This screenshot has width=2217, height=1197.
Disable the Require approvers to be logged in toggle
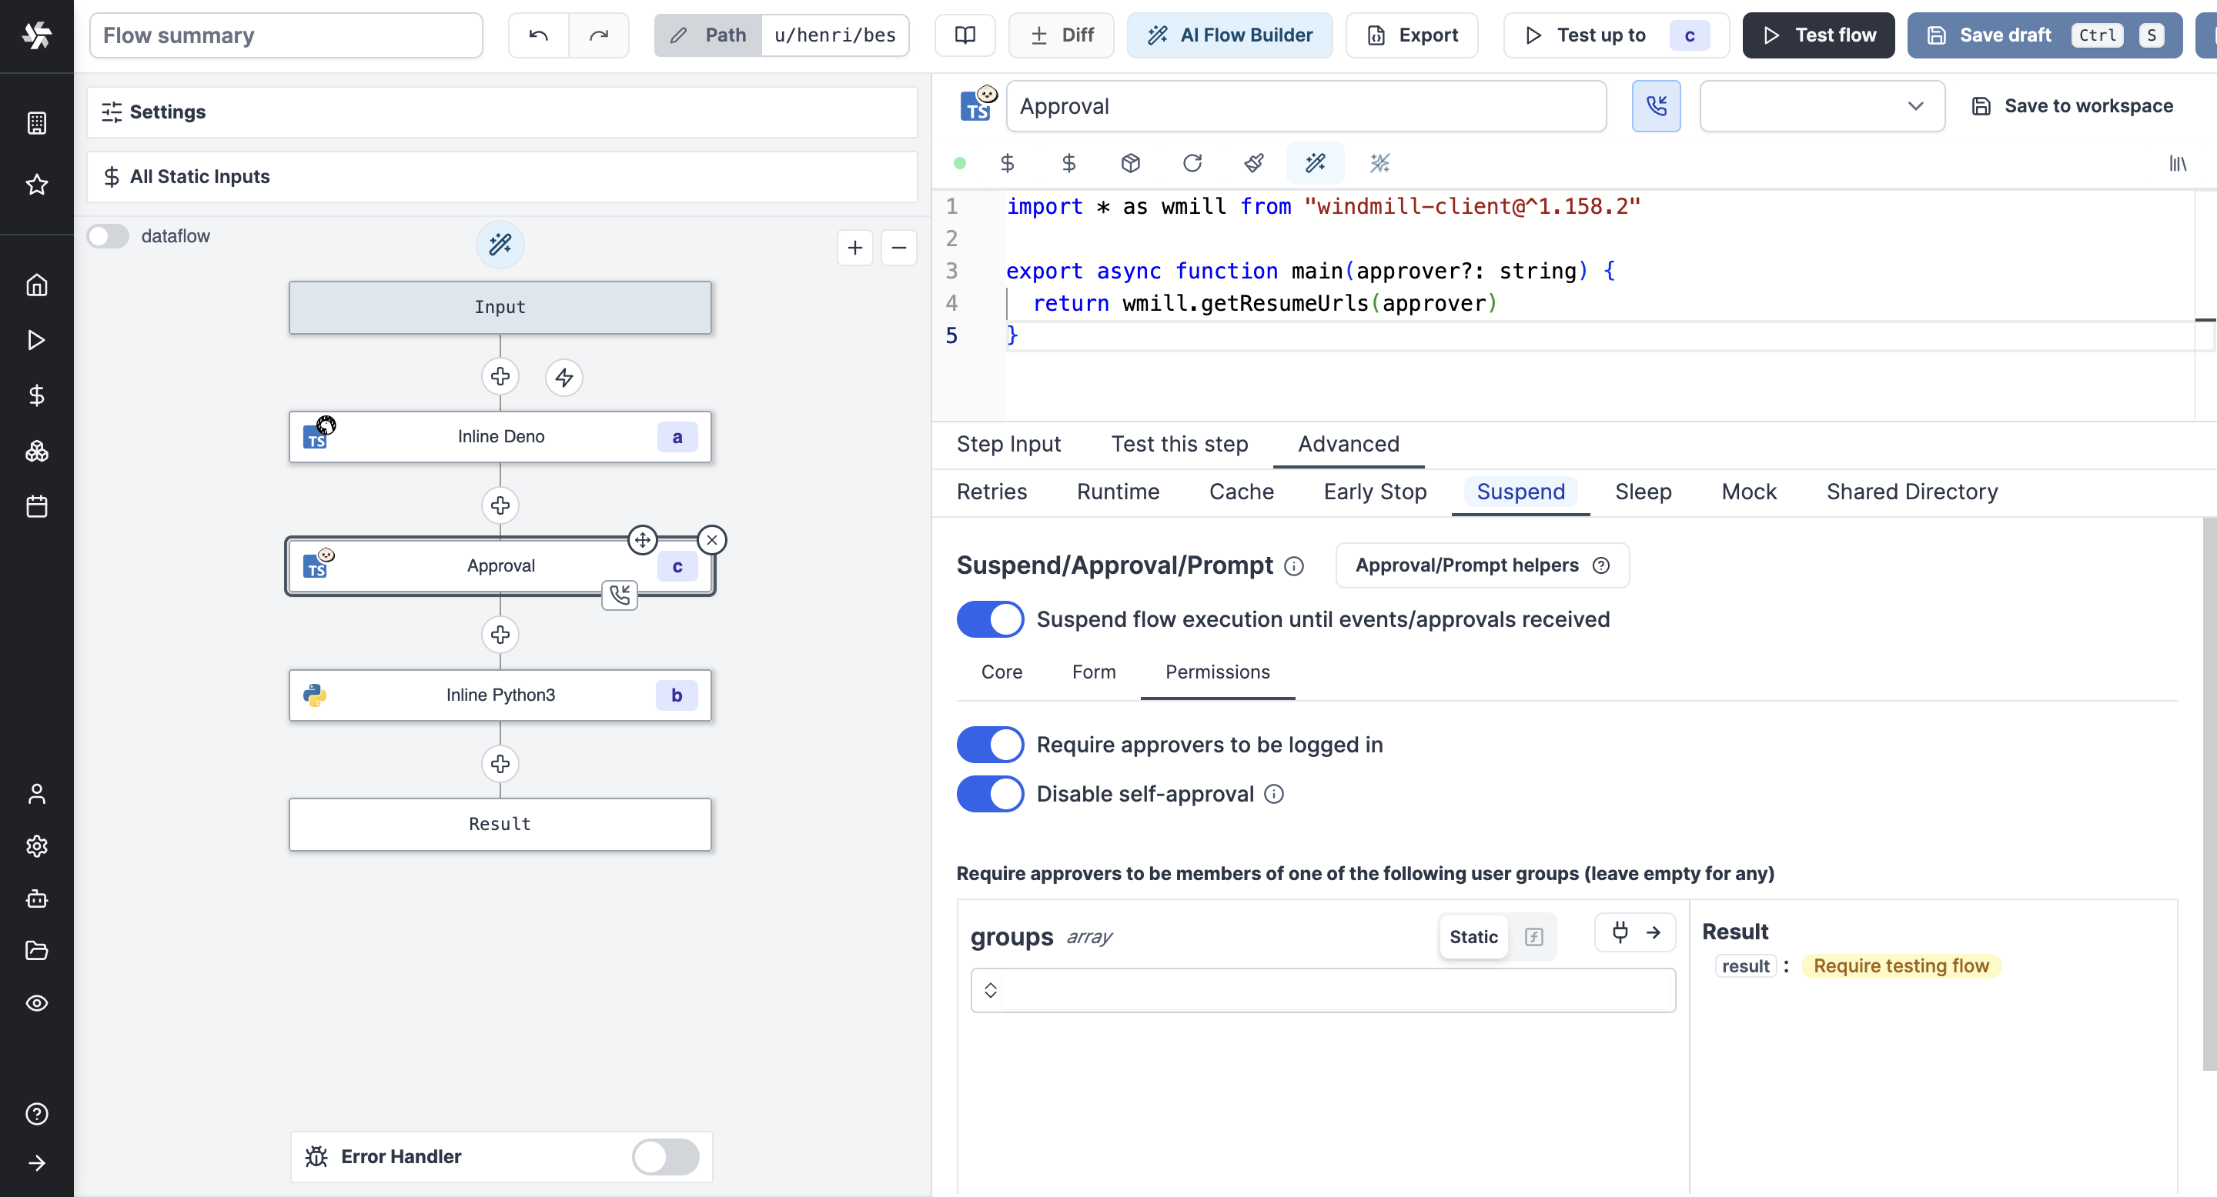(990, 745)
